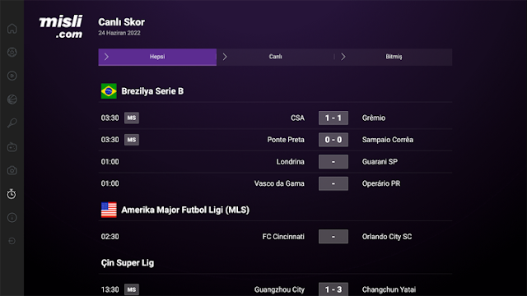Click the MS badge on the CSA row

coord(132,118)
